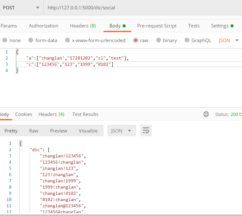Click response entry "123!zhanglan"

[x=59, y=175]
